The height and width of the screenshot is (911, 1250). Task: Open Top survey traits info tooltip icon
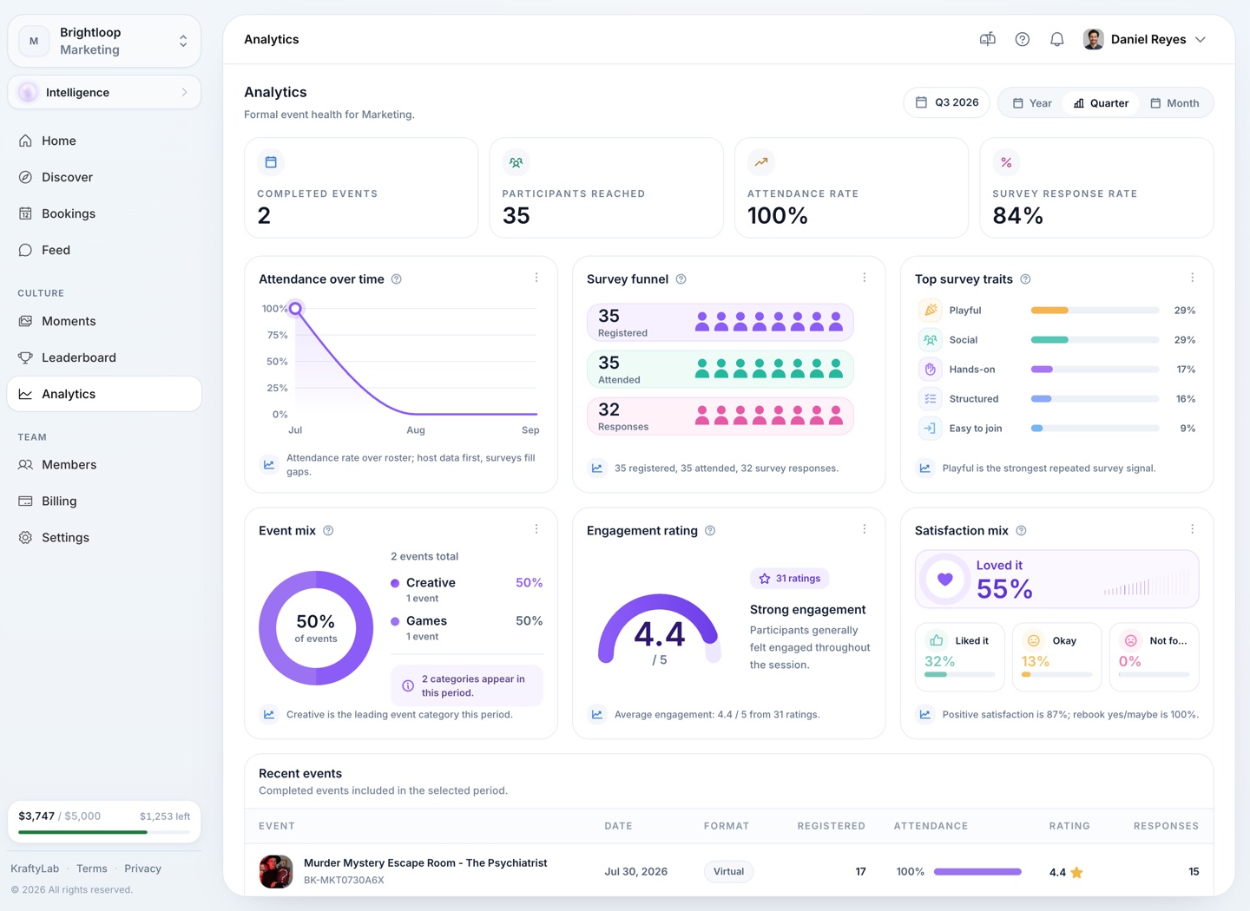(1026, 279)
